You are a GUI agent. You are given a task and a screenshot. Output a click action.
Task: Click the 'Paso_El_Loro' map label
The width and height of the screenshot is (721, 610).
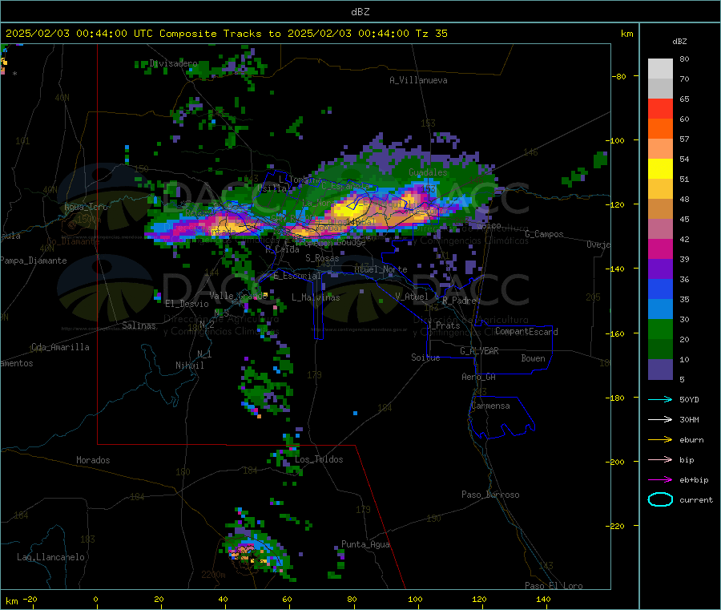(x=554, y=586)
